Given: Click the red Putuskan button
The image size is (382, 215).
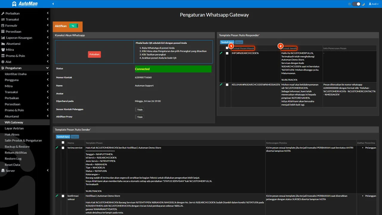Looking at the screenshot, I should 94,54.
